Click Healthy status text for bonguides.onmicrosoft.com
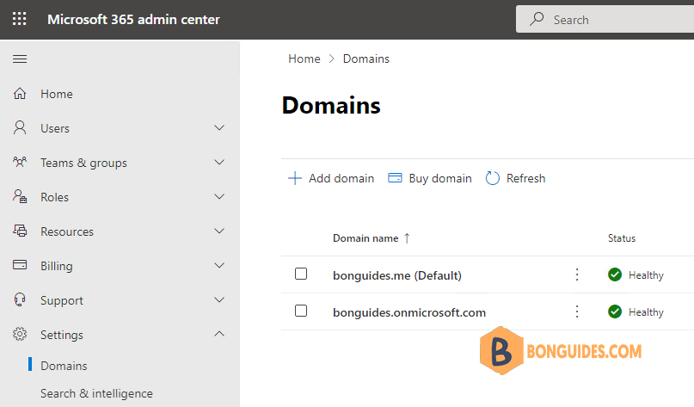 [646, 312]
